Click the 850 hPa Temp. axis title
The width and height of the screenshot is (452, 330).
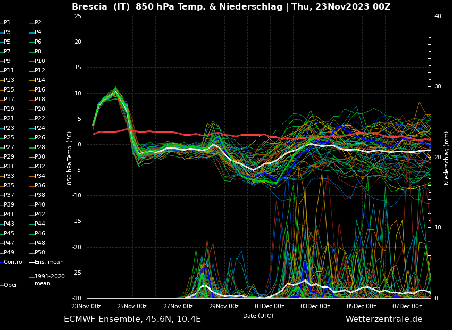tap(70, 158)
